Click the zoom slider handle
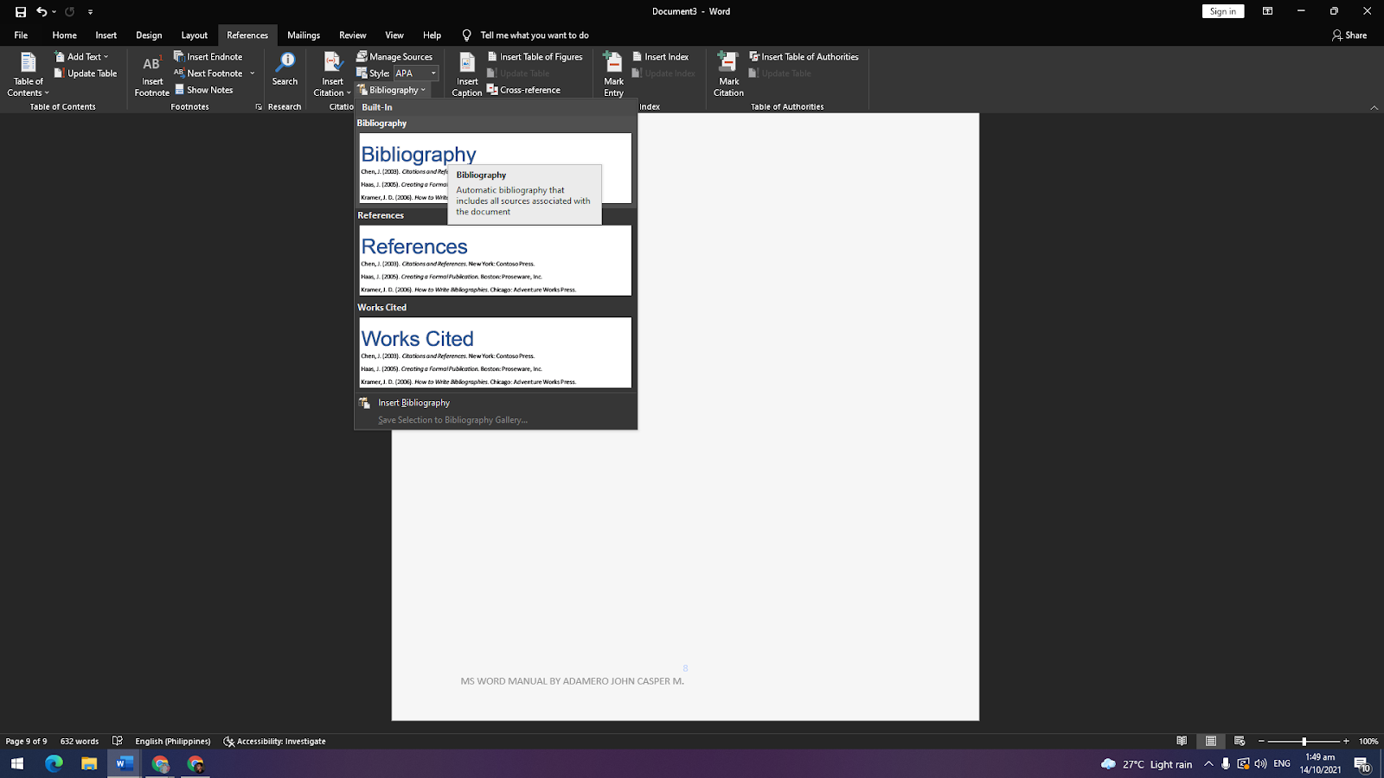The height and width of the screenshot is (778, 1384). point(1304,741)
